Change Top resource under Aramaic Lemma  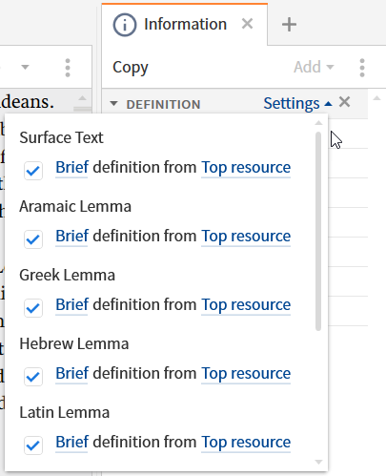pos(246,237)
